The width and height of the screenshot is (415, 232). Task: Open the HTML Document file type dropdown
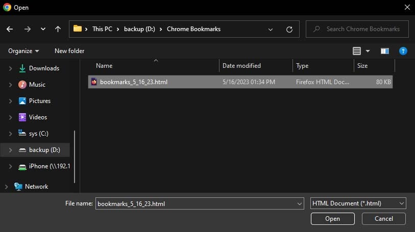(358, 203)
